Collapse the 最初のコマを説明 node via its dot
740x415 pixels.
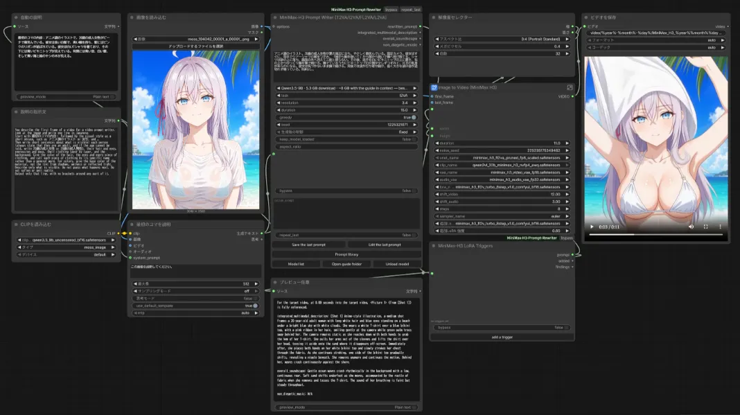(132, 224)
